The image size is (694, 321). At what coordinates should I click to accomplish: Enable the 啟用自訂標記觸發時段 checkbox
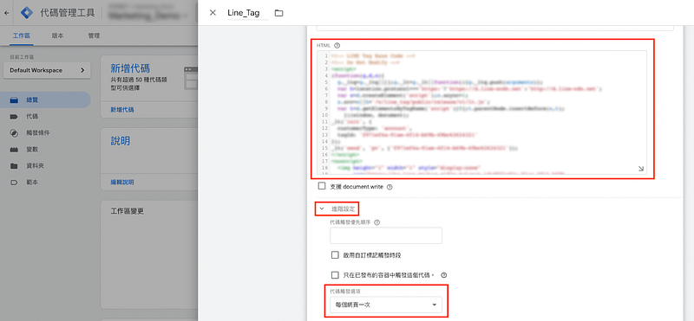(335, 255)
